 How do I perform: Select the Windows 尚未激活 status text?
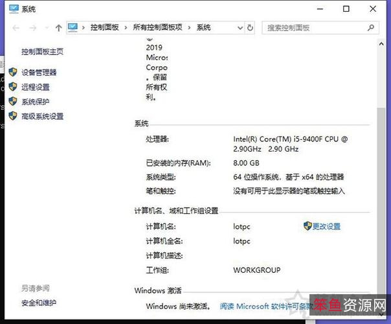178,307
